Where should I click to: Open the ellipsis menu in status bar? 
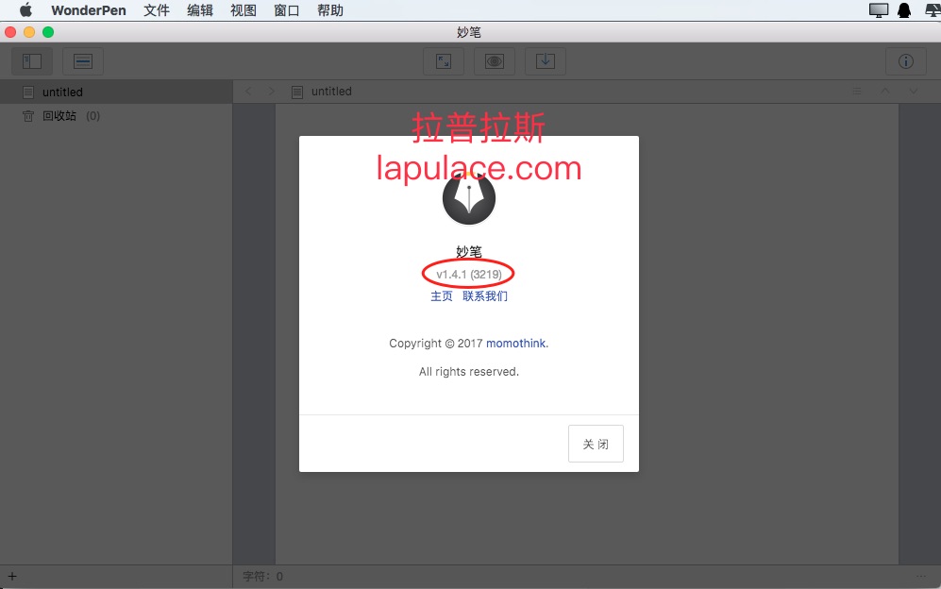(x=921, y=577)
